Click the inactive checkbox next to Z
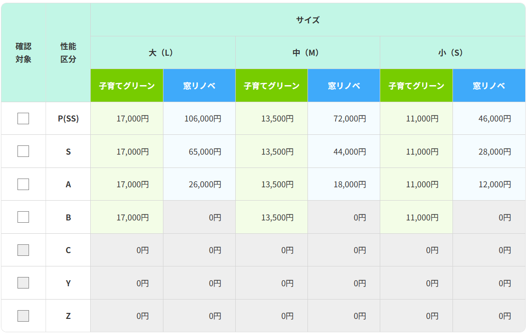Screen dimensions: 528x335 coord(23,316)
